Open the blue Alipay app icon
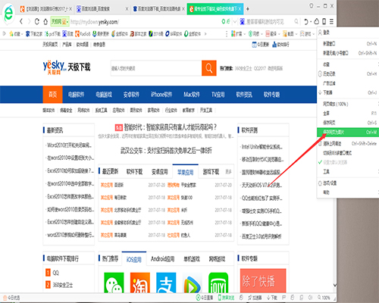The height and width of the screenshot is (303, 379). pyautogui.click(x=166, y=283)
